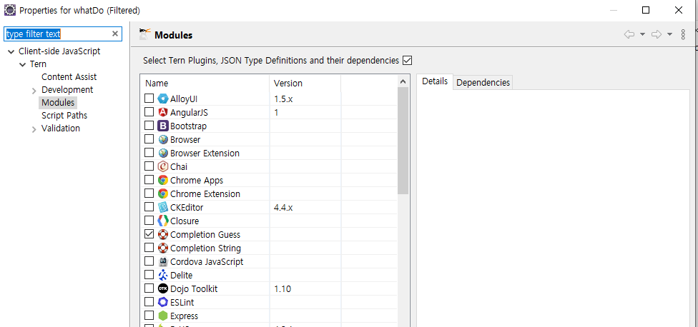Click the Express green hexagon icon

point(163,316)
